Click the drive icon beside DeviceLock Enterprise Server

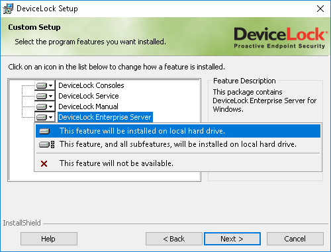42,117
